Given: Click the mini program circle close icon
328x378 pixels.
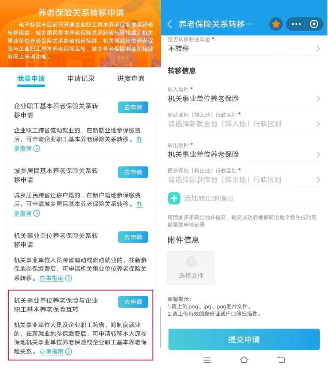Looking at the screenshot, I should coord(314,24).
